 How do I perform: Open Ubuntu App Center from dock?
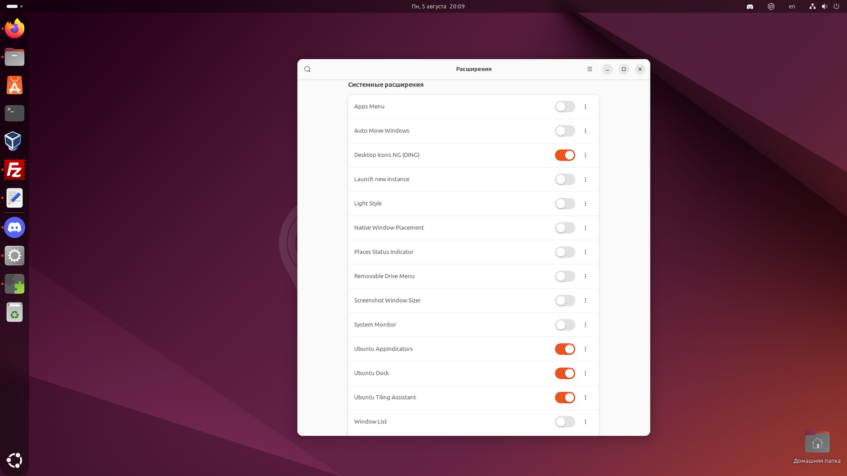pos(15,85)
